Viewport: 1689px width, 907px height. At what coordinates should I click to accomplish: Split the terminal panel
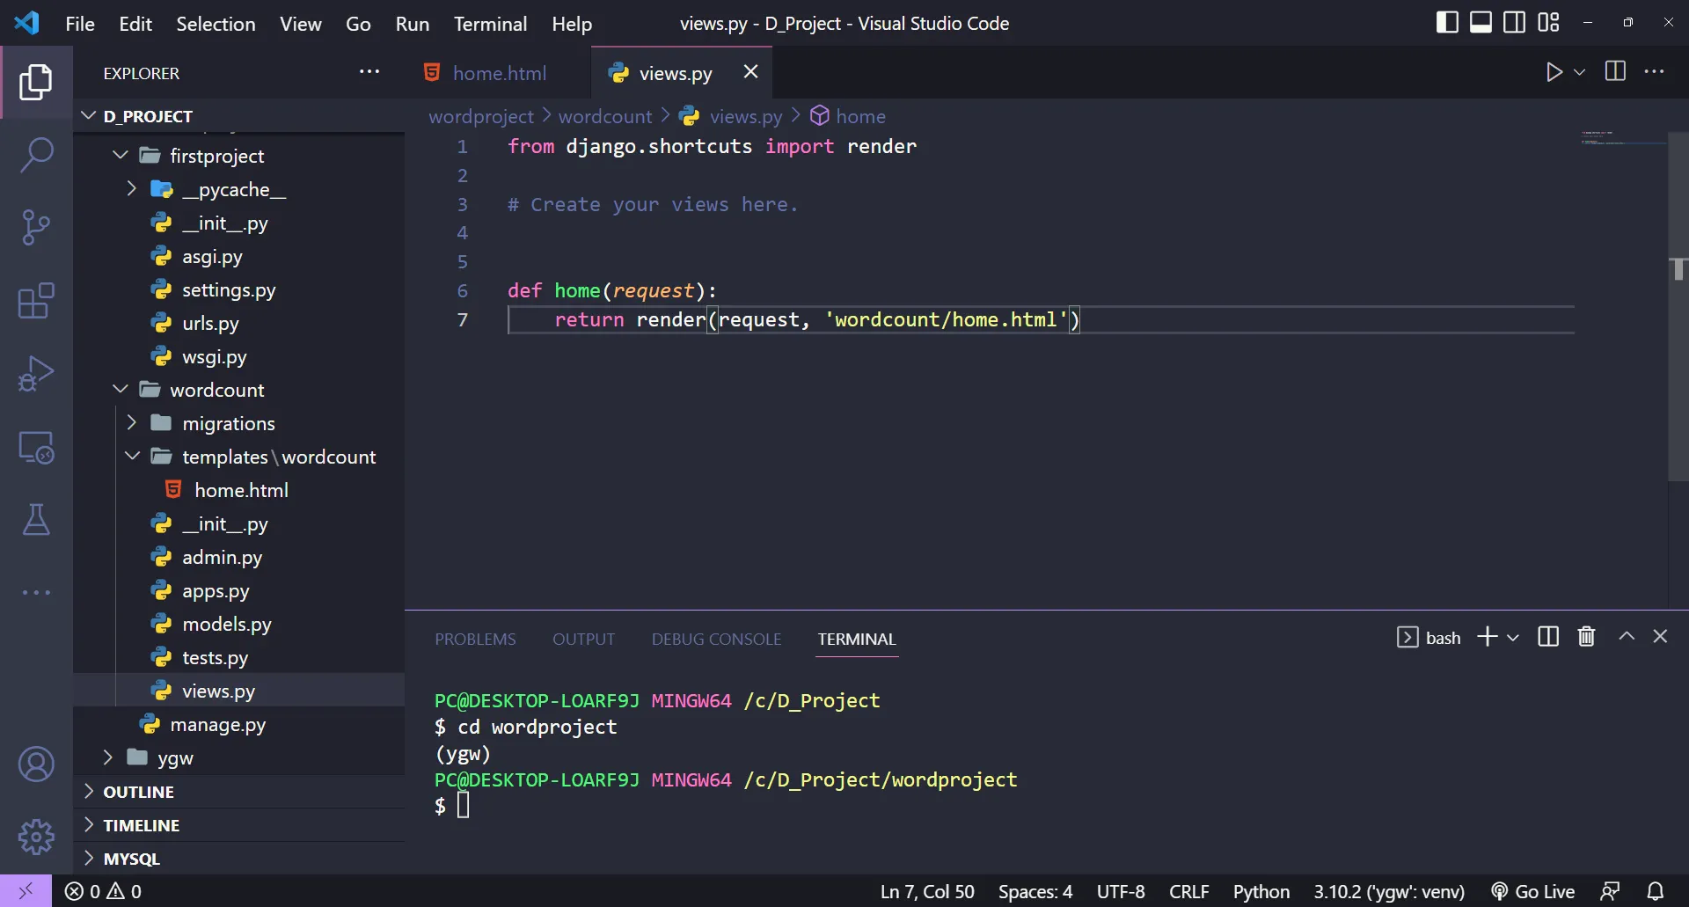[x=1548, y=637]
